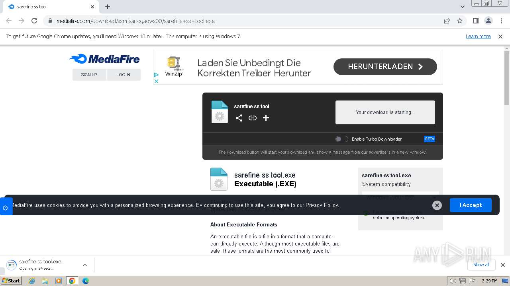The height and width of the screenshot is (286, 510).
Task: Open the side panel icon
Action: [476, 21]
